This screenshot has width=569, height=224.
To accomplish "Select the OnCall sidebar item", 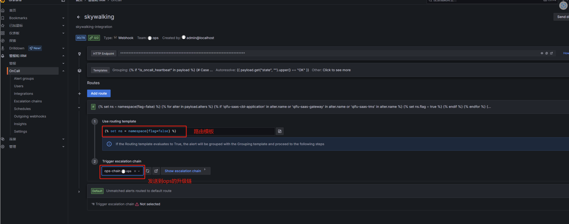I will (33, 71).
